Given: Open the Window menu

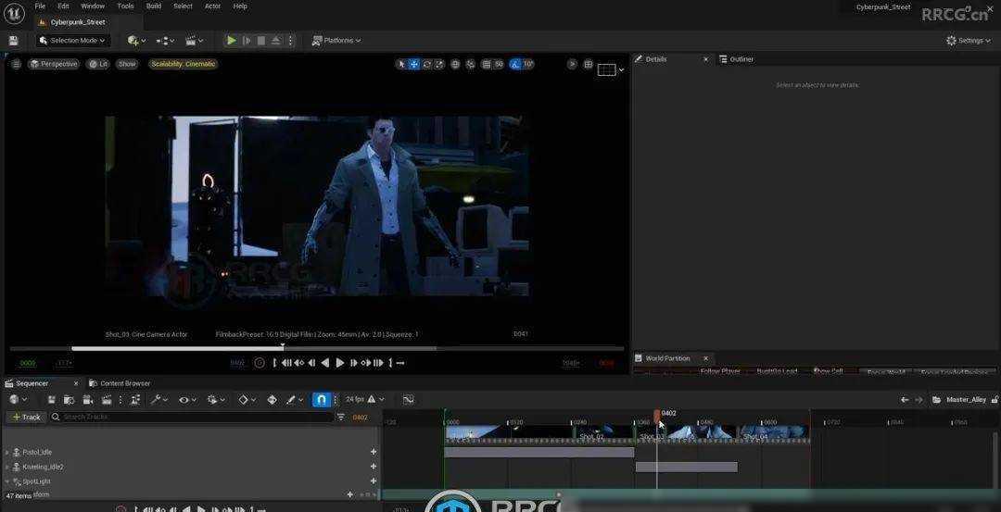Looking at the screenshot, I should pyautogui.click(x=93, y=6).
